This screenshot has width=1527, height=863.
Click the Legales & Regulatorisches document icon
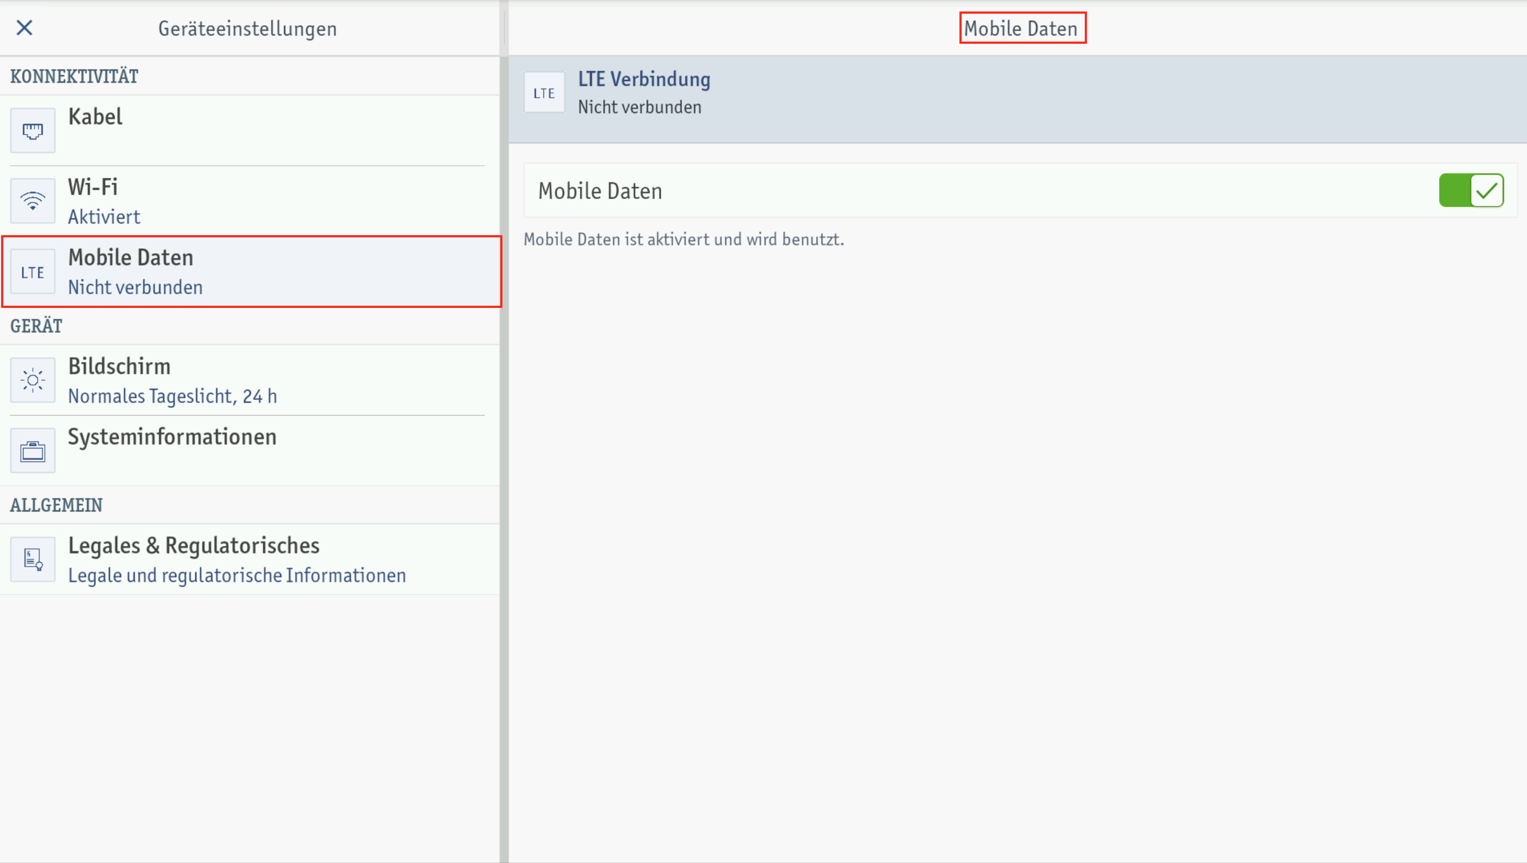coord(33,559)
